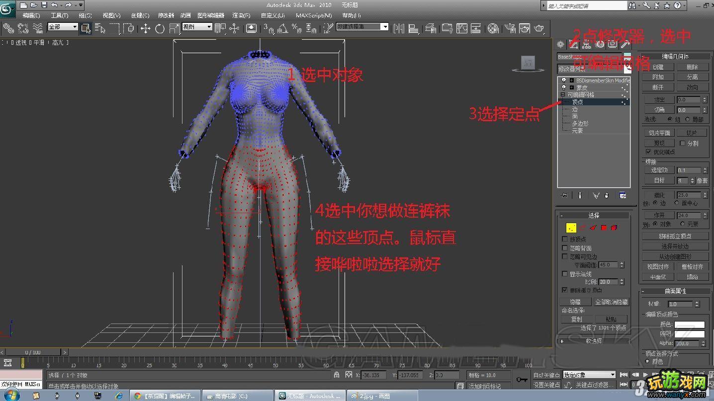The image size is (714, 401).
Task: Uncheck the 优化端点 checkbox
Action: pos(648,152)
